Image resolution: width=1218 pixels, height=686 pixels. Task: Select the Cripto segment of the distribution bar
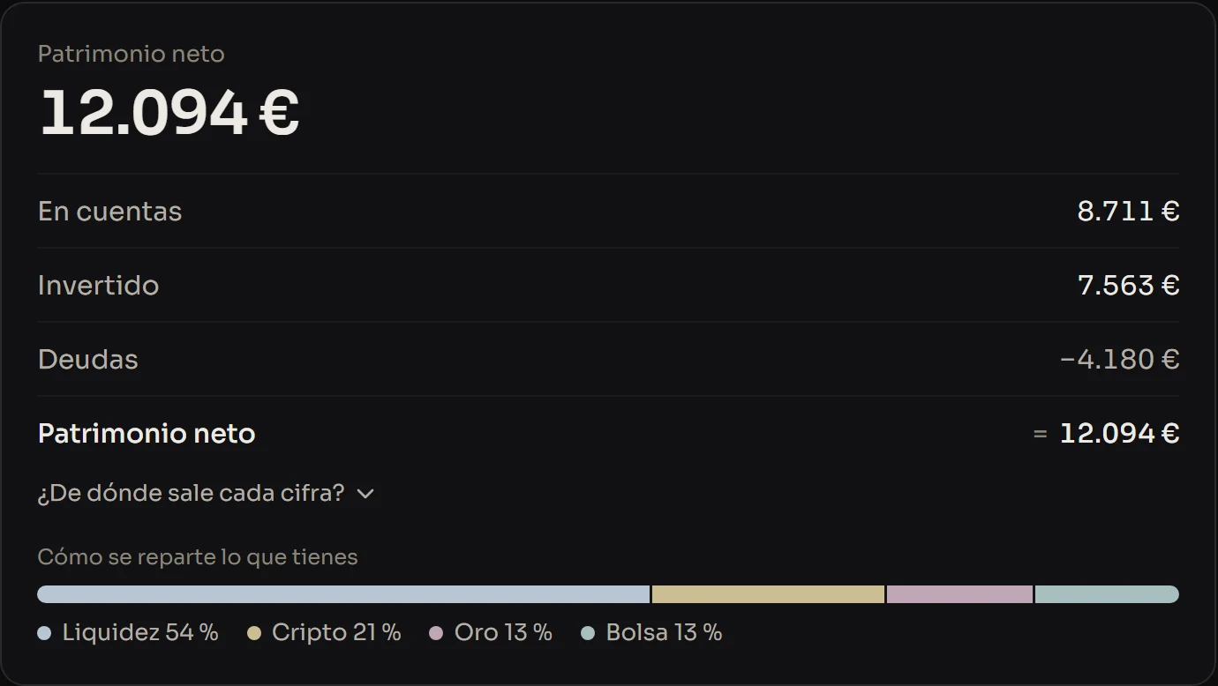click(768, 594)
